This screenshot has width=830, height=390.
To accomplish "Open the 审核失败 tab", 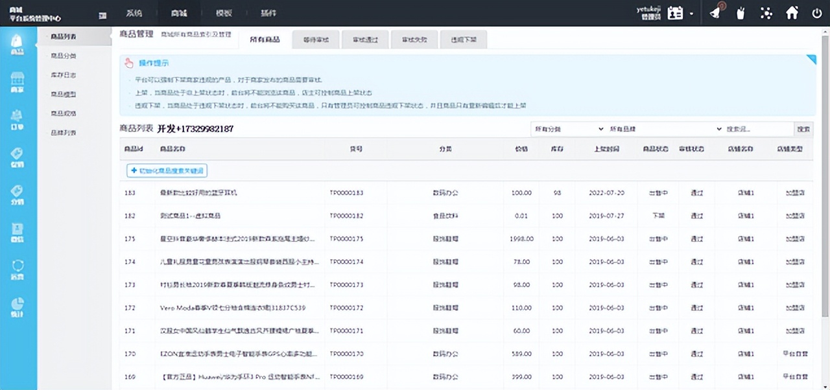I will click(x=414, y=39).
